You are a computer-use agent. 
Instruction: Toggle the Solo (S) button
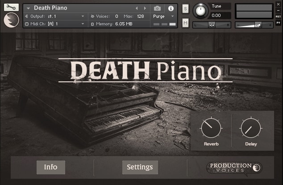pyautogui.click(x=185, y=9)
